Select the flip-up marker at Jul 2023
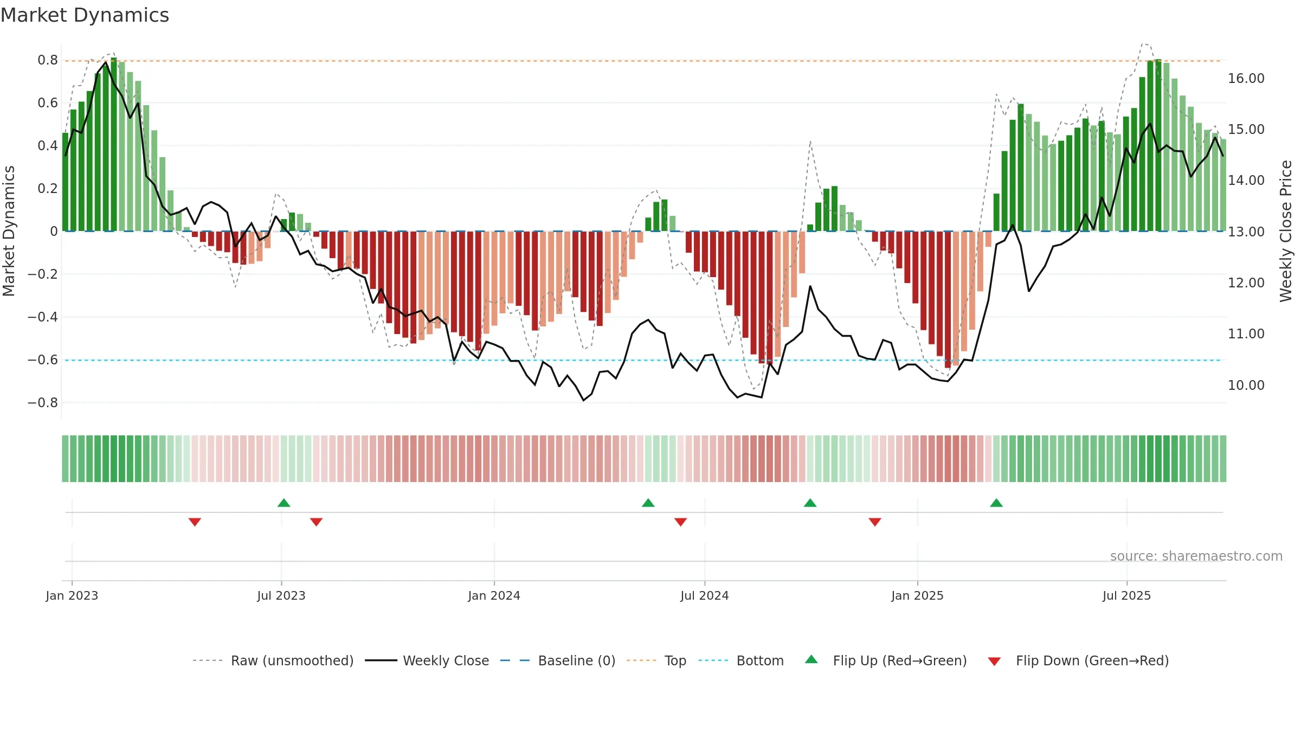 (x=284, y=503)
